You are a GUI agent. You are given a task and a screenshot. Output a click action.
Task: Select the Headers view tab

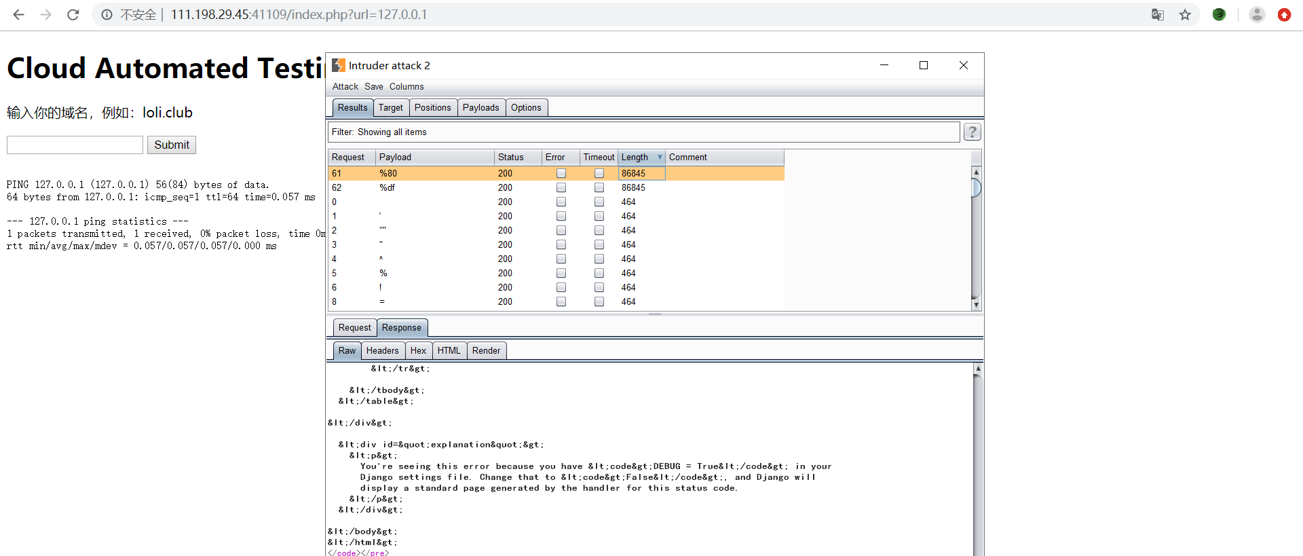click(382, 350)
